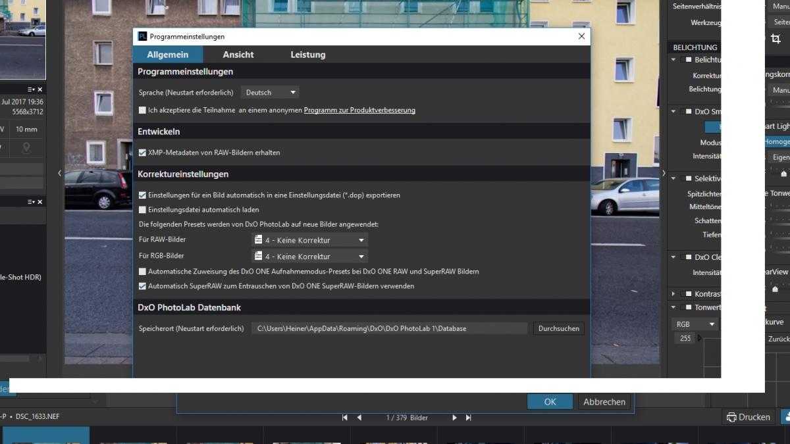Viewport: 790px width, 444px height.
Task: Close the left metadata panel with X
Action: tap(39, 89)
